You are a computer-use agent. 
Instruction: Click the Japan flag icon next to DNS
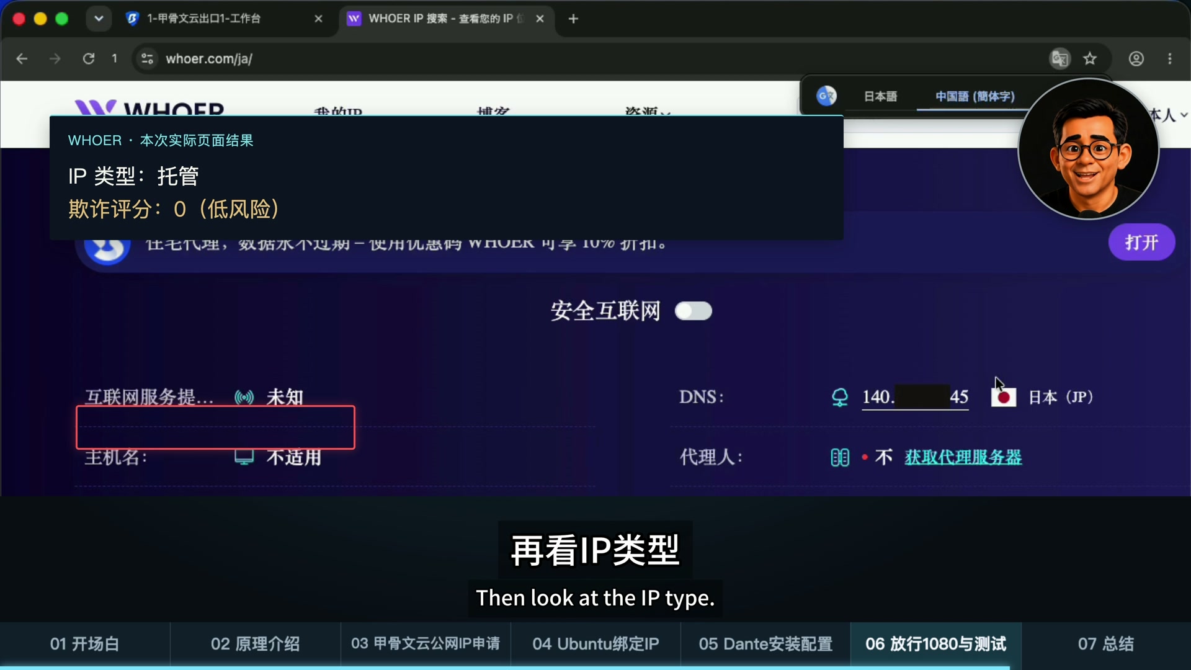(1003, 397)
